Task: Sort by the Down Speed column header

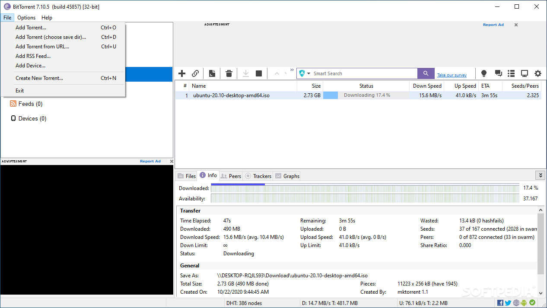Action: tap(426, 86)
